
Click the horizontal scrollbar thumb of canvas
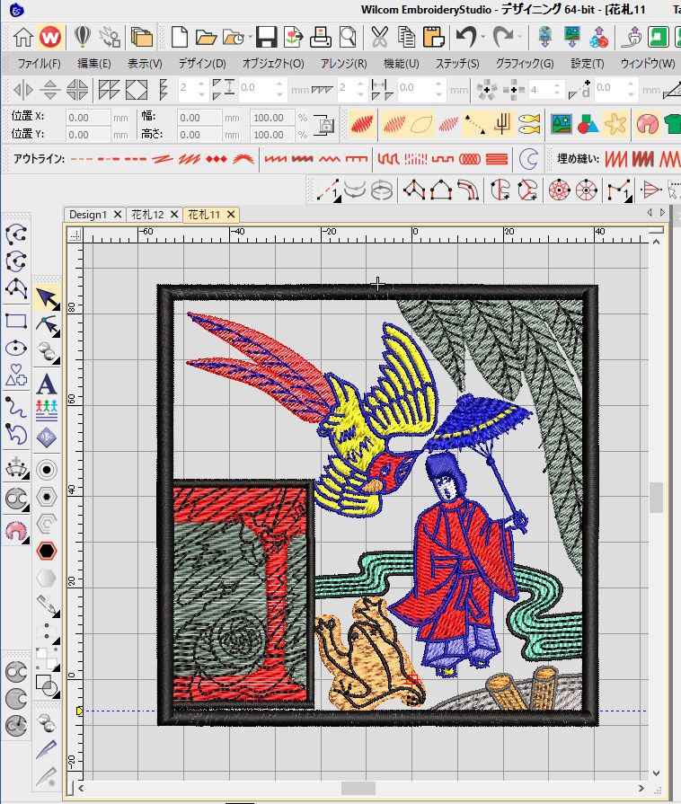pyautogui.click(x=358, y=788)
